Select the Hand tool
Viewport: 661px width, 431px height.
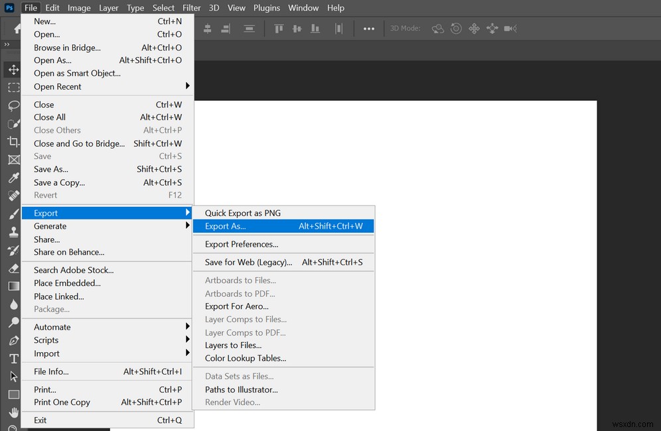coord(13,412)
